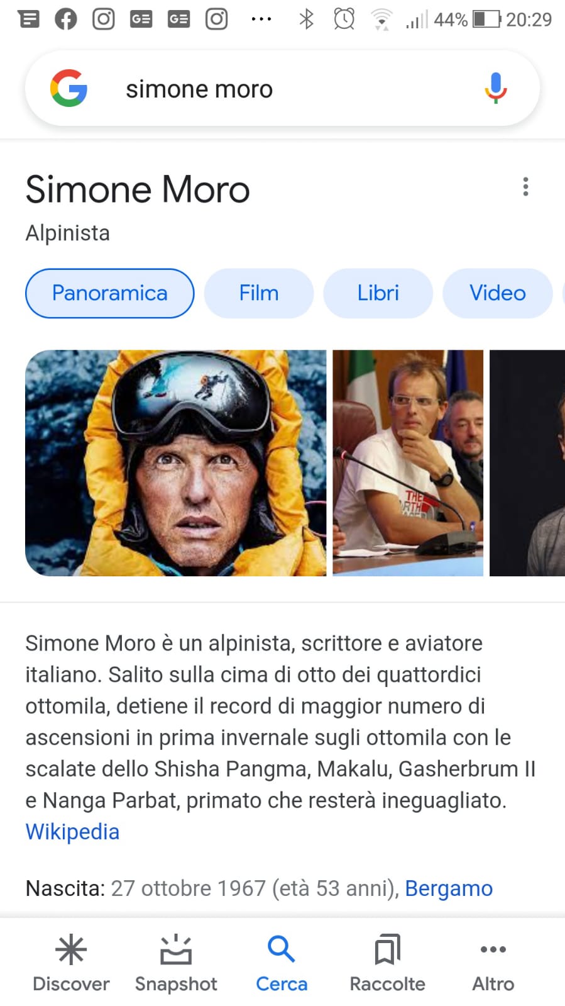This screenshot has width=565, height=1006.
Task: Open the three-dot options next to Simone Moro
Action: (525, 187)
